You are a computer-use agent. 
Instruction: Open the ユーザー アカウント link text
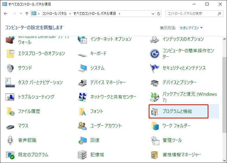(106, 126)
